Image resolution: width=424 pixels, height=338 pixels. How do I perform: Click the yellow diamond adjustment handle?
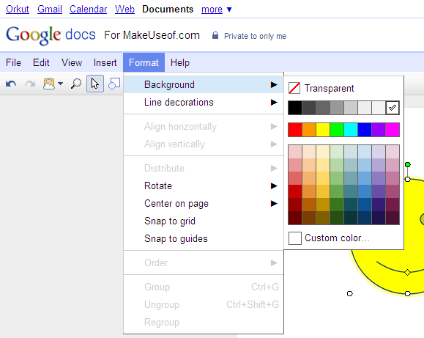coord(407,272)
